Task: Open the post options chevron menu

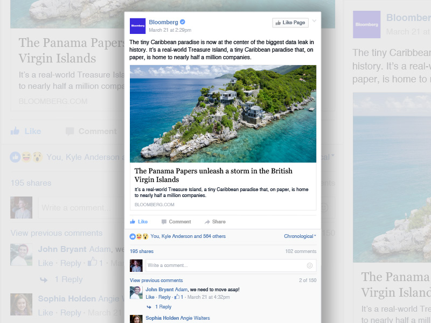Action: coord(315,21)
